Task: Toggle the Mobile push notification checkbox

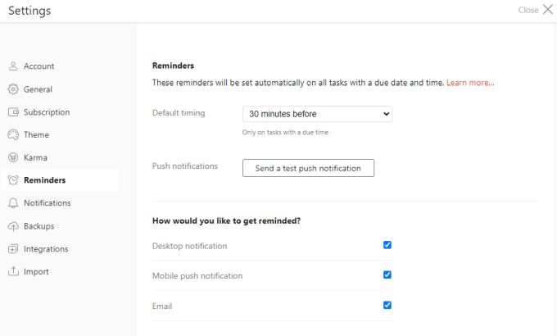Action: 387,275
